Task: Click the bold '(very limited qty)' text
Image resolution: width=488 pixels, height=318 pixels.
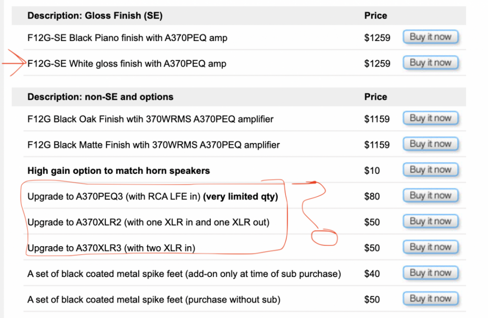Action: click(240, 197)
